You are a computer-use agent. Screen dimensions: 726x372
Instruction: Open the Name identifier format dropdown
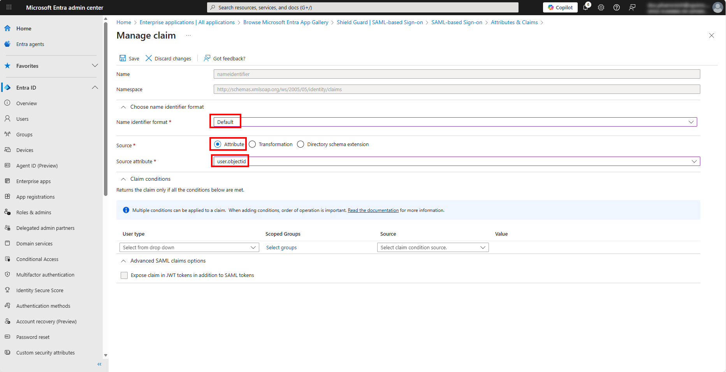click(x=455, y=122)
